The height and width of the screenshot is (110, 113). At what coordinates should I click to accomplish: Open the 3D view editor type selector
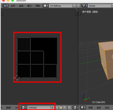(x=83, y=107)
